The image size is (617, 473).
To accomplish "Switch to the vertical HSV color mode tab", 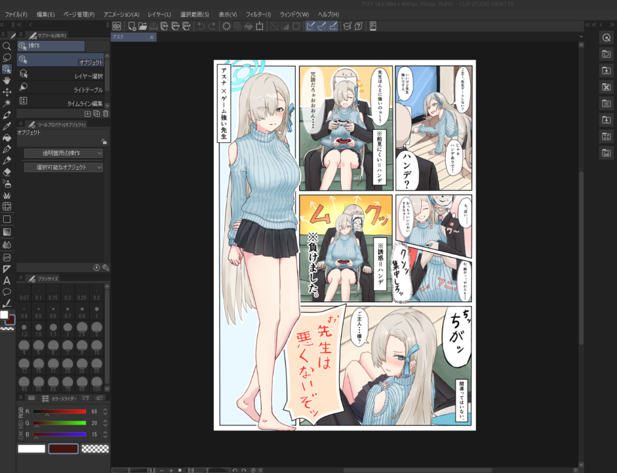I will click(21, 424).
